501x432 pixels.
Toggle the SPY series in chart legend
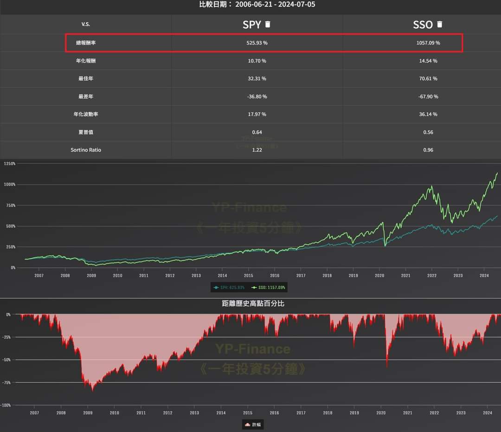click(x=229, y=288)
